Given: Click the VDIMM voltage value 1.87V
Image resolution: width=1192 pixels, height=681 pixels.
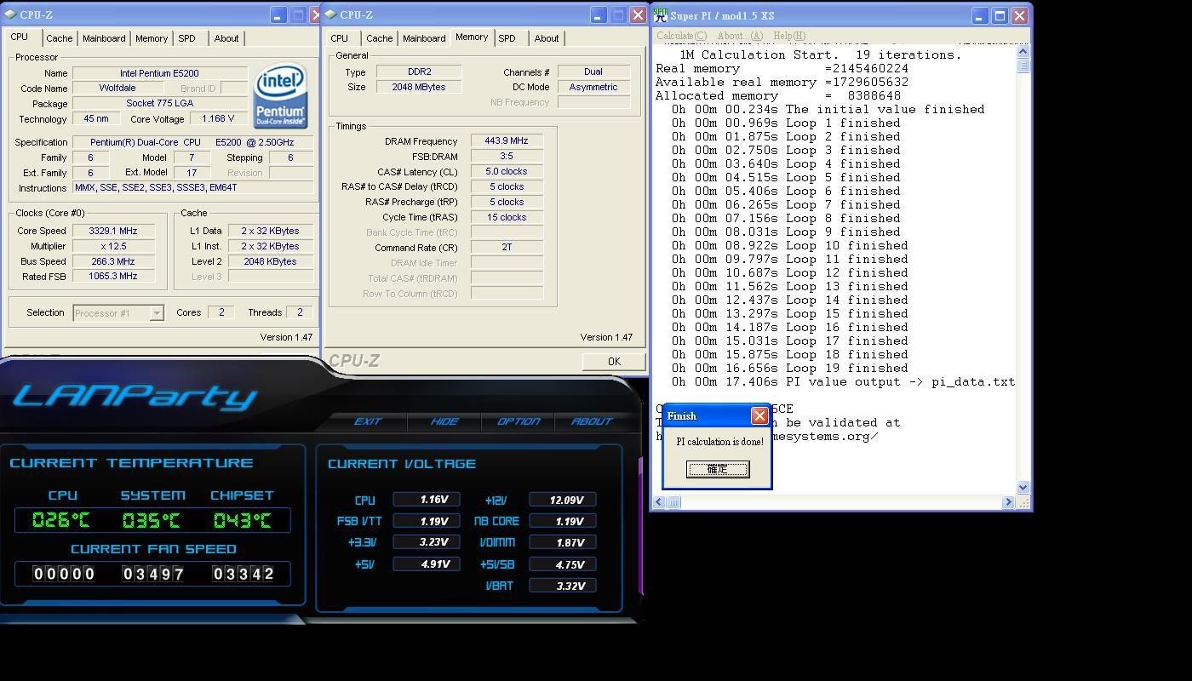Looking at the screenshot, I should tap(562, 542).
